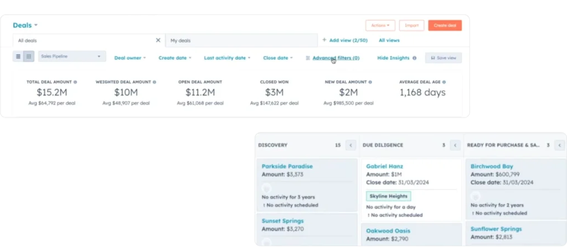Click owner avatar on Birchwood Bay card

(x=475, y=196)
